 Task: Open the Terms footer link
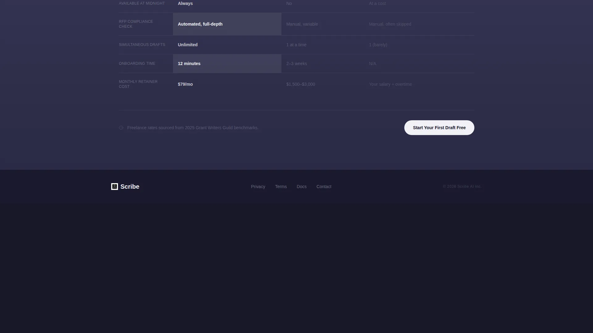tap(281, 187)
